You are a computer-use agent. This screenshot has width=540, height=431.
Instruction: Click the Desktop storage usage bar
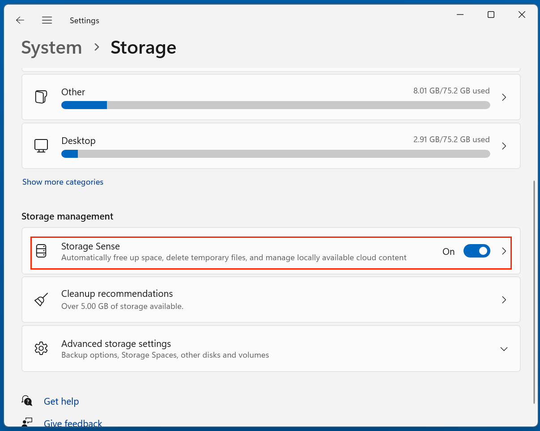(x=276, y=154)
